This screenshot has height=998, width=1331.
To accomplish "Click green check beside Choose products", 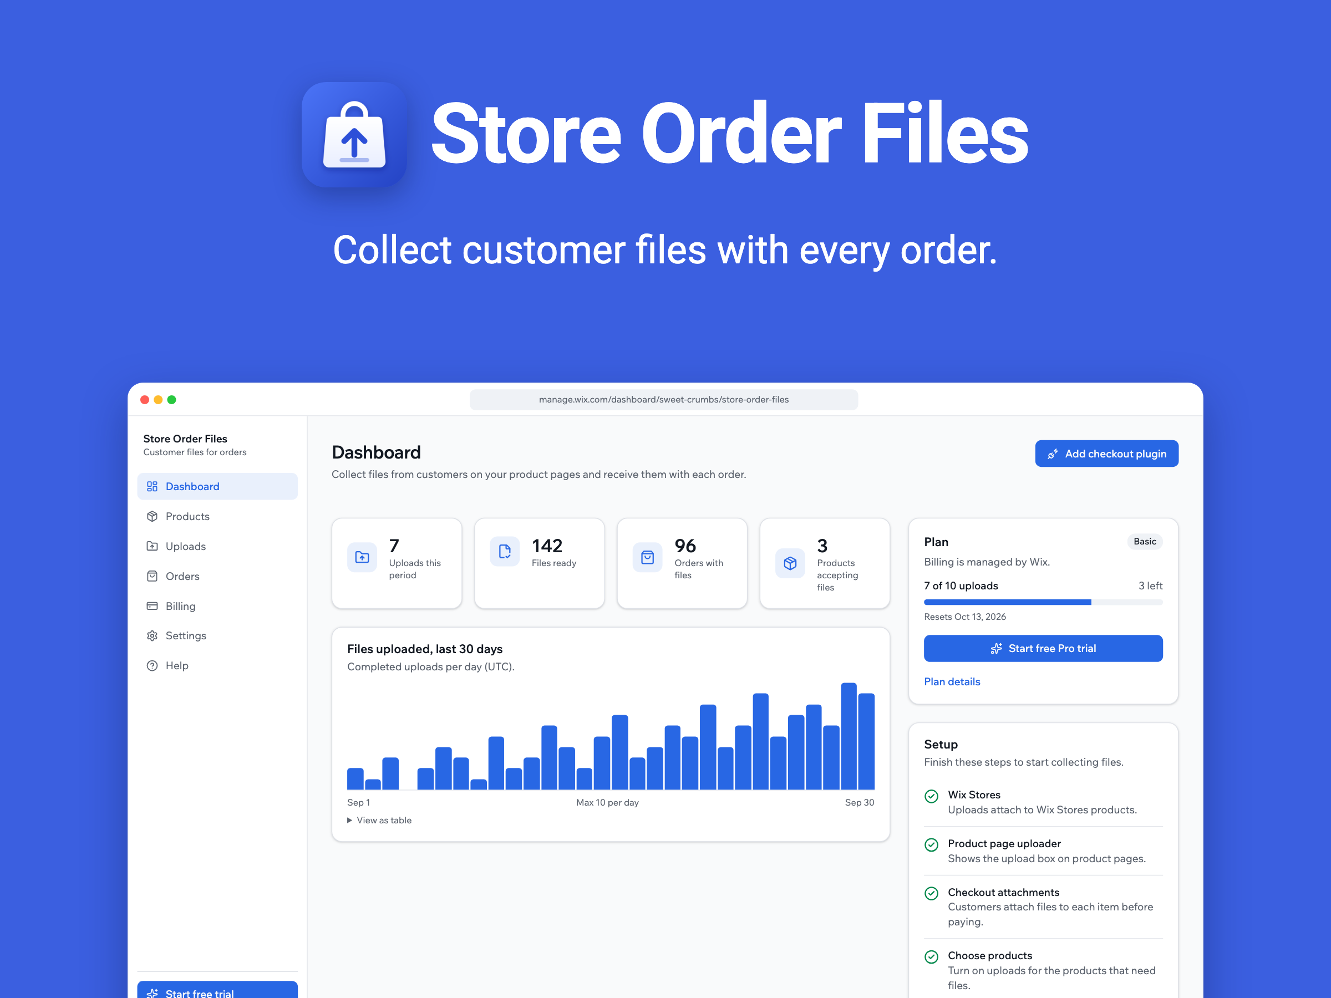I will (932, 956).
